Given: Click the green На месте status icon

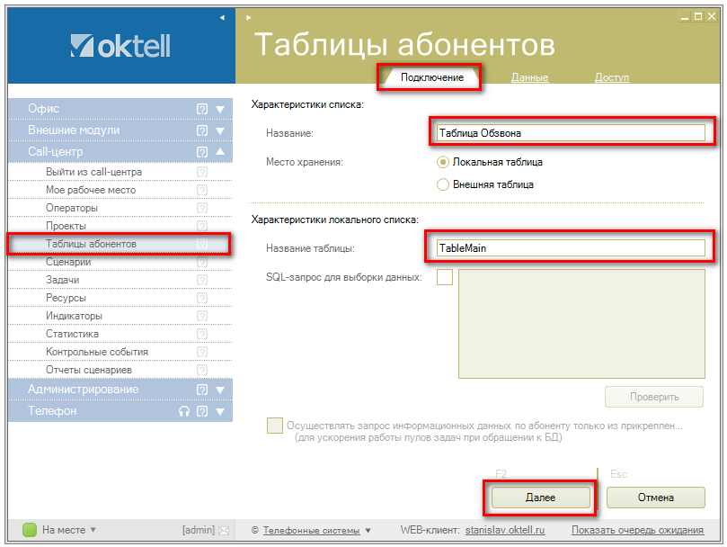Looking at the screenshot, I should 29,530.
